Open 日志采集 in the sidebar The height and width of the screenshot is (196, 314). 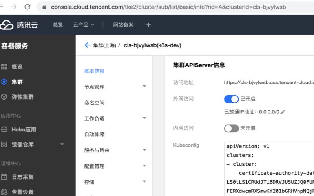point(23,177)
